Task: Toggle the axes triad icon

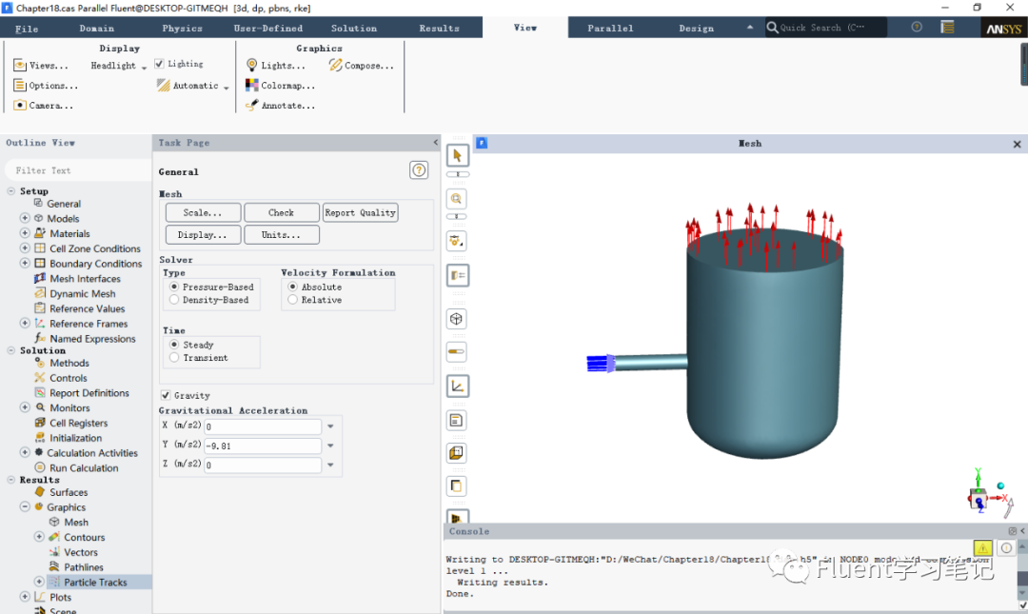Action: coord(457,386)
